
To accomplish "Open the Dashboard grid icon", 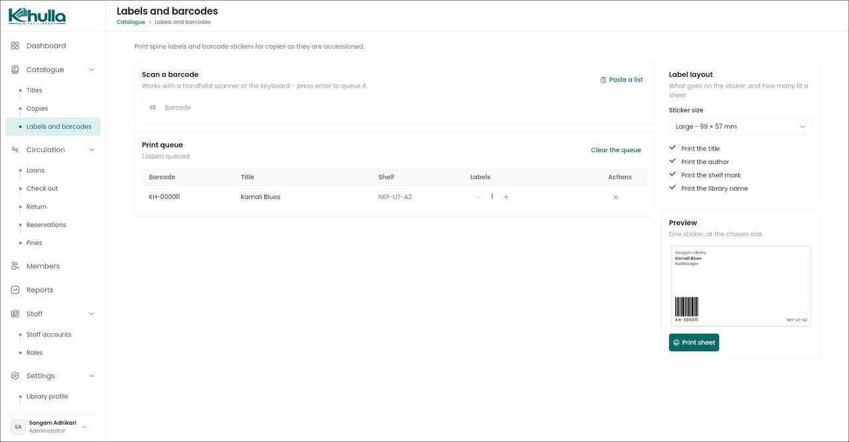I will pos(15,46).
